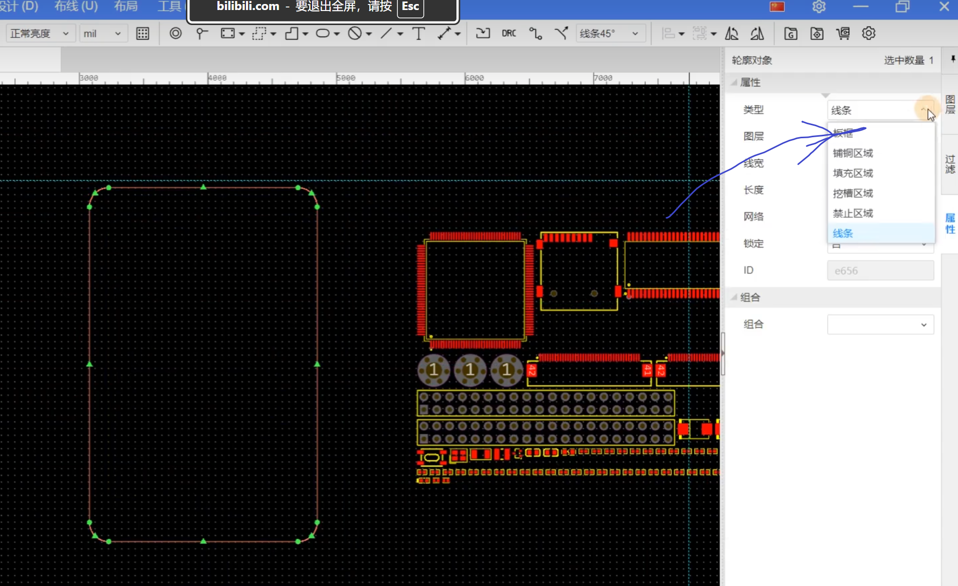The width and height of the screenshot is (958, 586).
Task: Run the DRC check
Action: 509,34
